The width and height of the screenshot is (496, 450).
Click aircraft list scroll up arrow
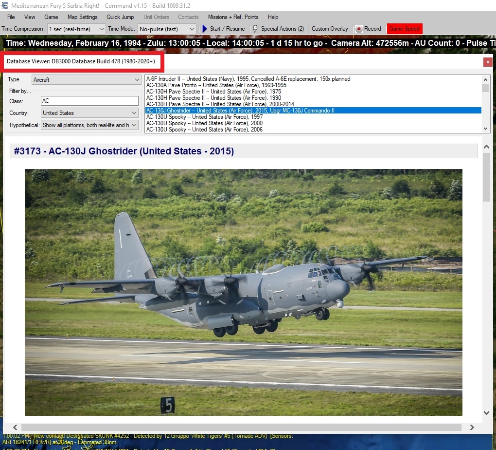(486, 79)
